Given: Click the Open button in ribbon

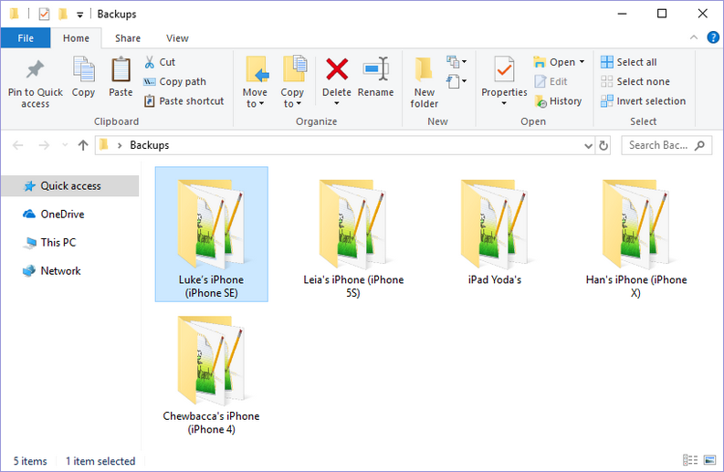Looking at the screenshot, I should (x=554, y=62).
